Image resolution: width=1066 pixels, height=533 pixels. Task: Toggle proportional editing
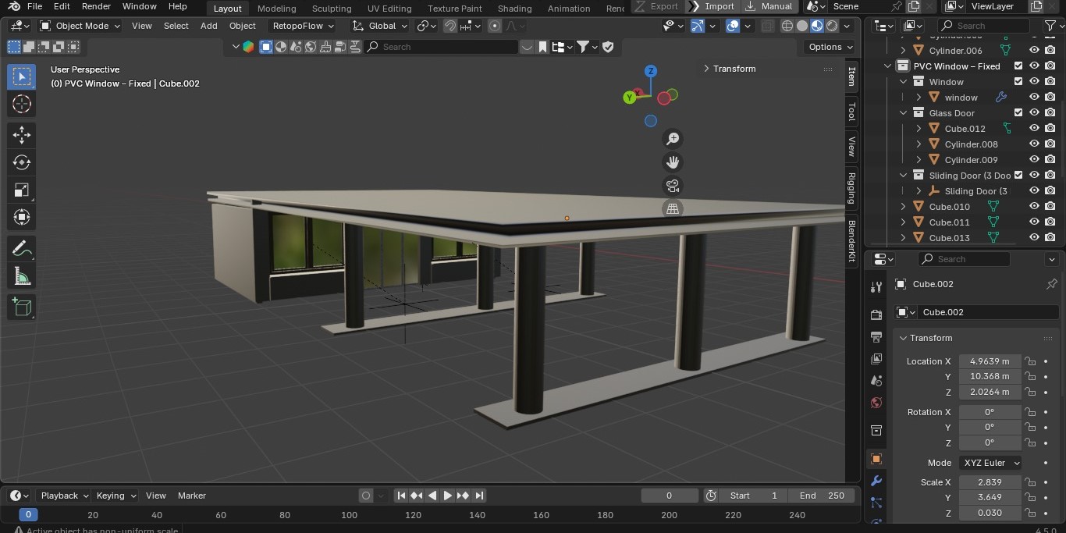pos(495,26)
